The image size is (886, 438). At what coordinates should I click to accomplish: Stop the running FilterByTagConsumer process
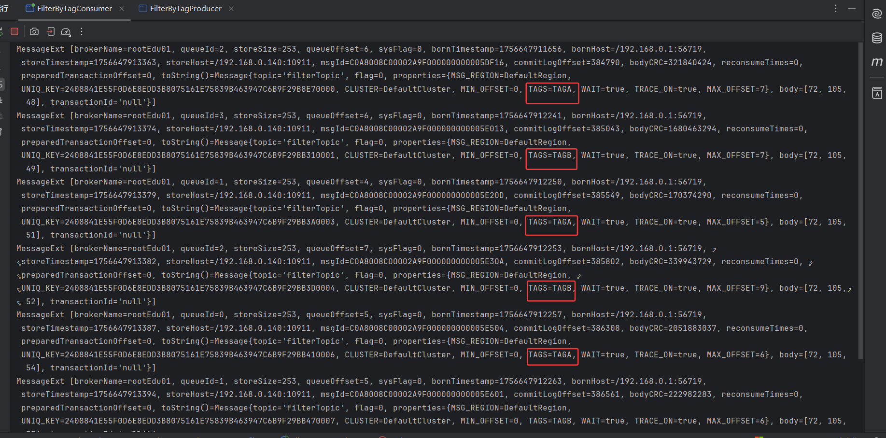click(14, 31)
